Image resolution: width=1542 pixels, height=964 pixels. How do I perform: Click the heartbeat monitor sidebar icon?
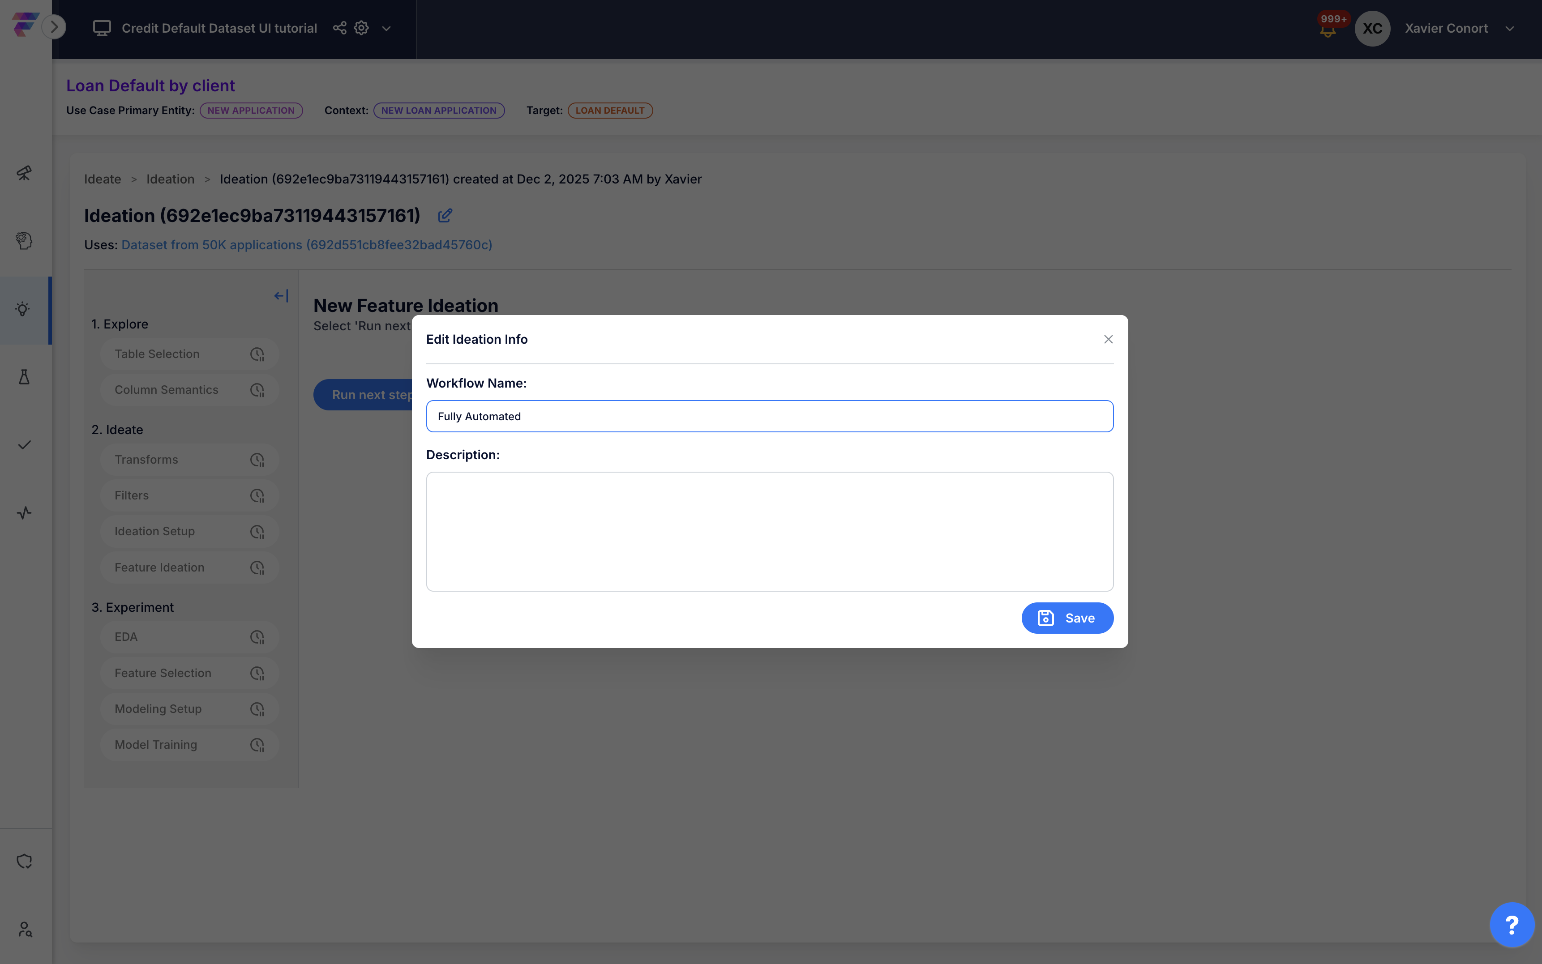(x=24, y=513)
